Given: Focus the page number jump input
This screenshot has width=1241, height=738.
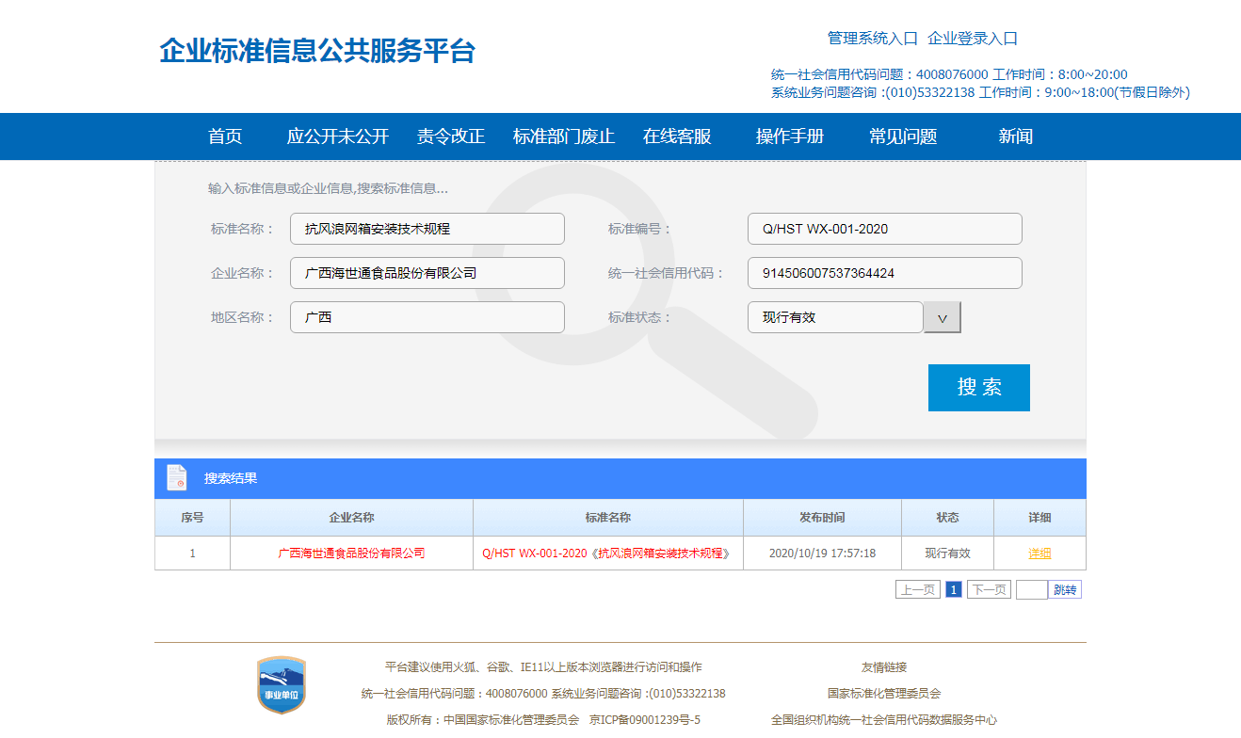Looking at the screenshot, I should pos(1032,590).
